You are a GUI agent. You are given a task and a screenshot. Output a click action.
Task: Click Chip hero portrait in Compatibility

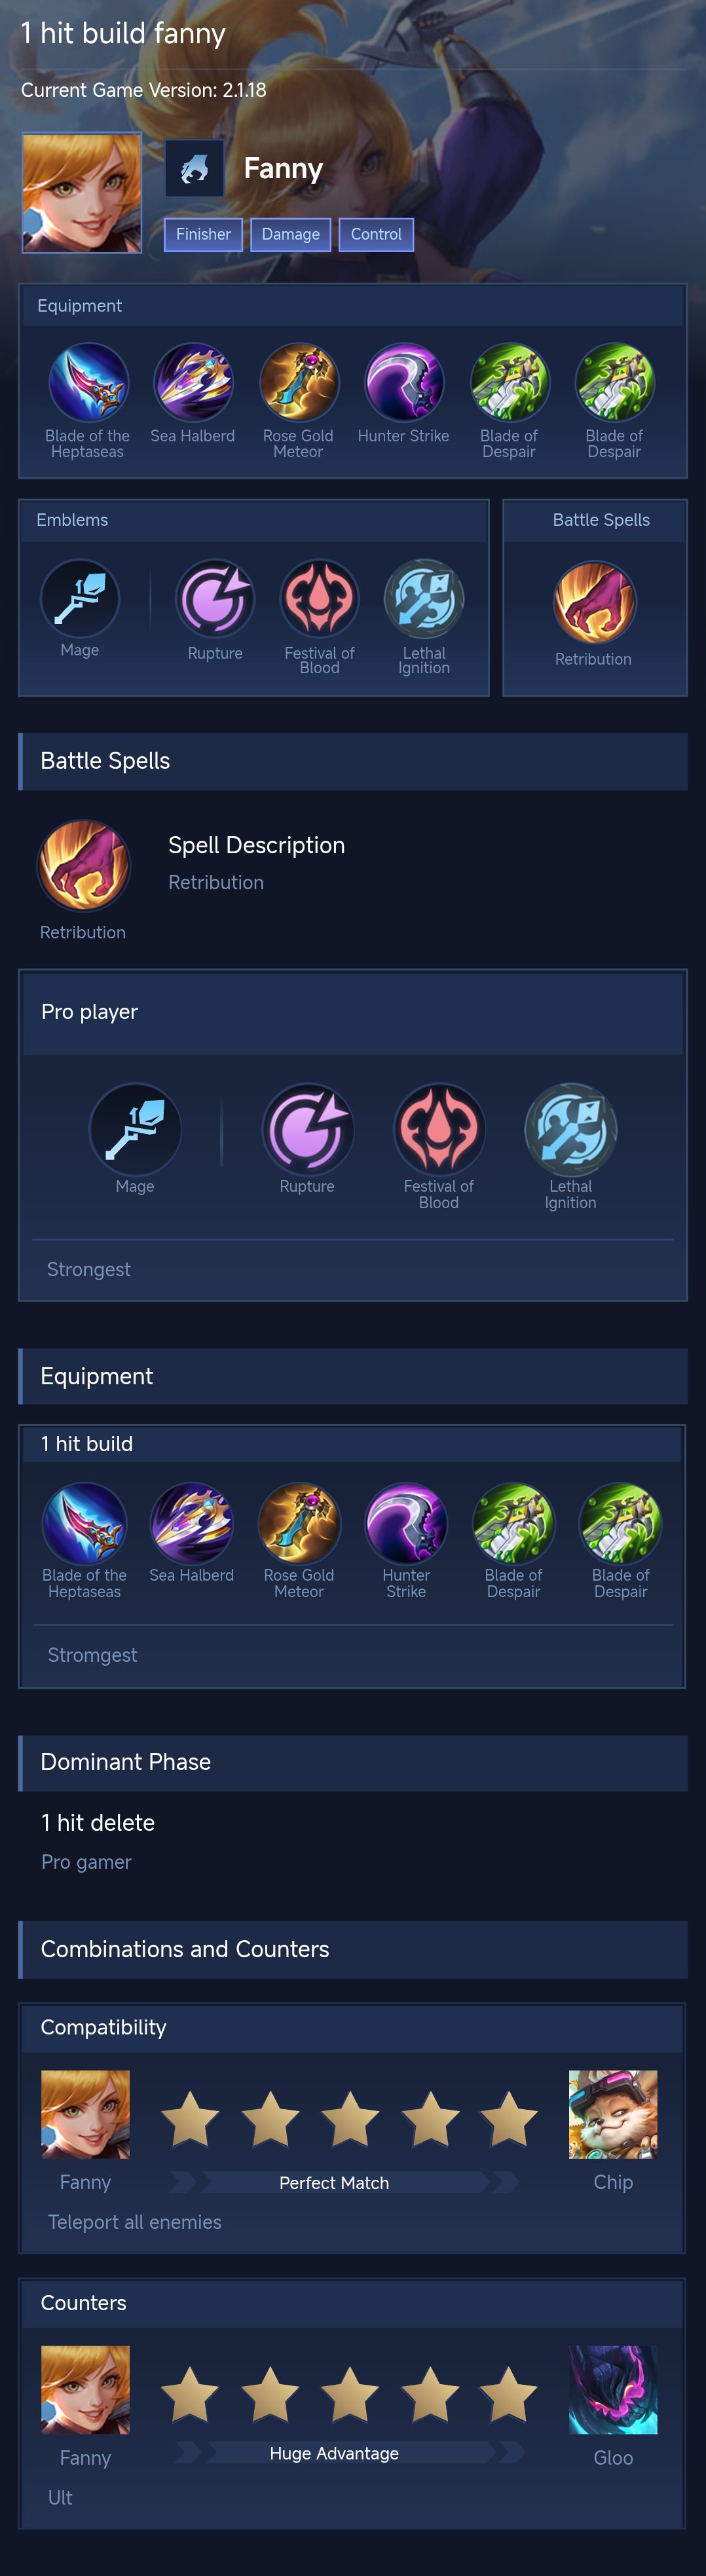[x=613, y=2114]
